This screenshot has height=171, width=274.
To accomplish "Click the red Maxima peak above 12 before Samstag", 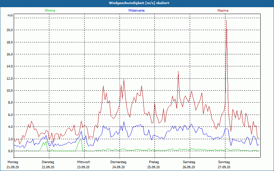I will [x=178, y=71].
